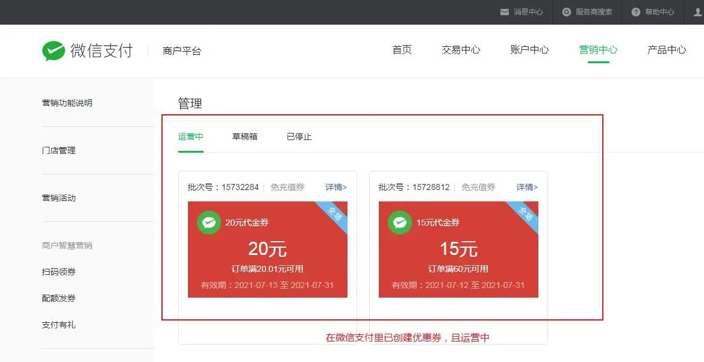Click the batch number 15732284 text
This screenshot has width=704, height=362.
coord(223,187)
